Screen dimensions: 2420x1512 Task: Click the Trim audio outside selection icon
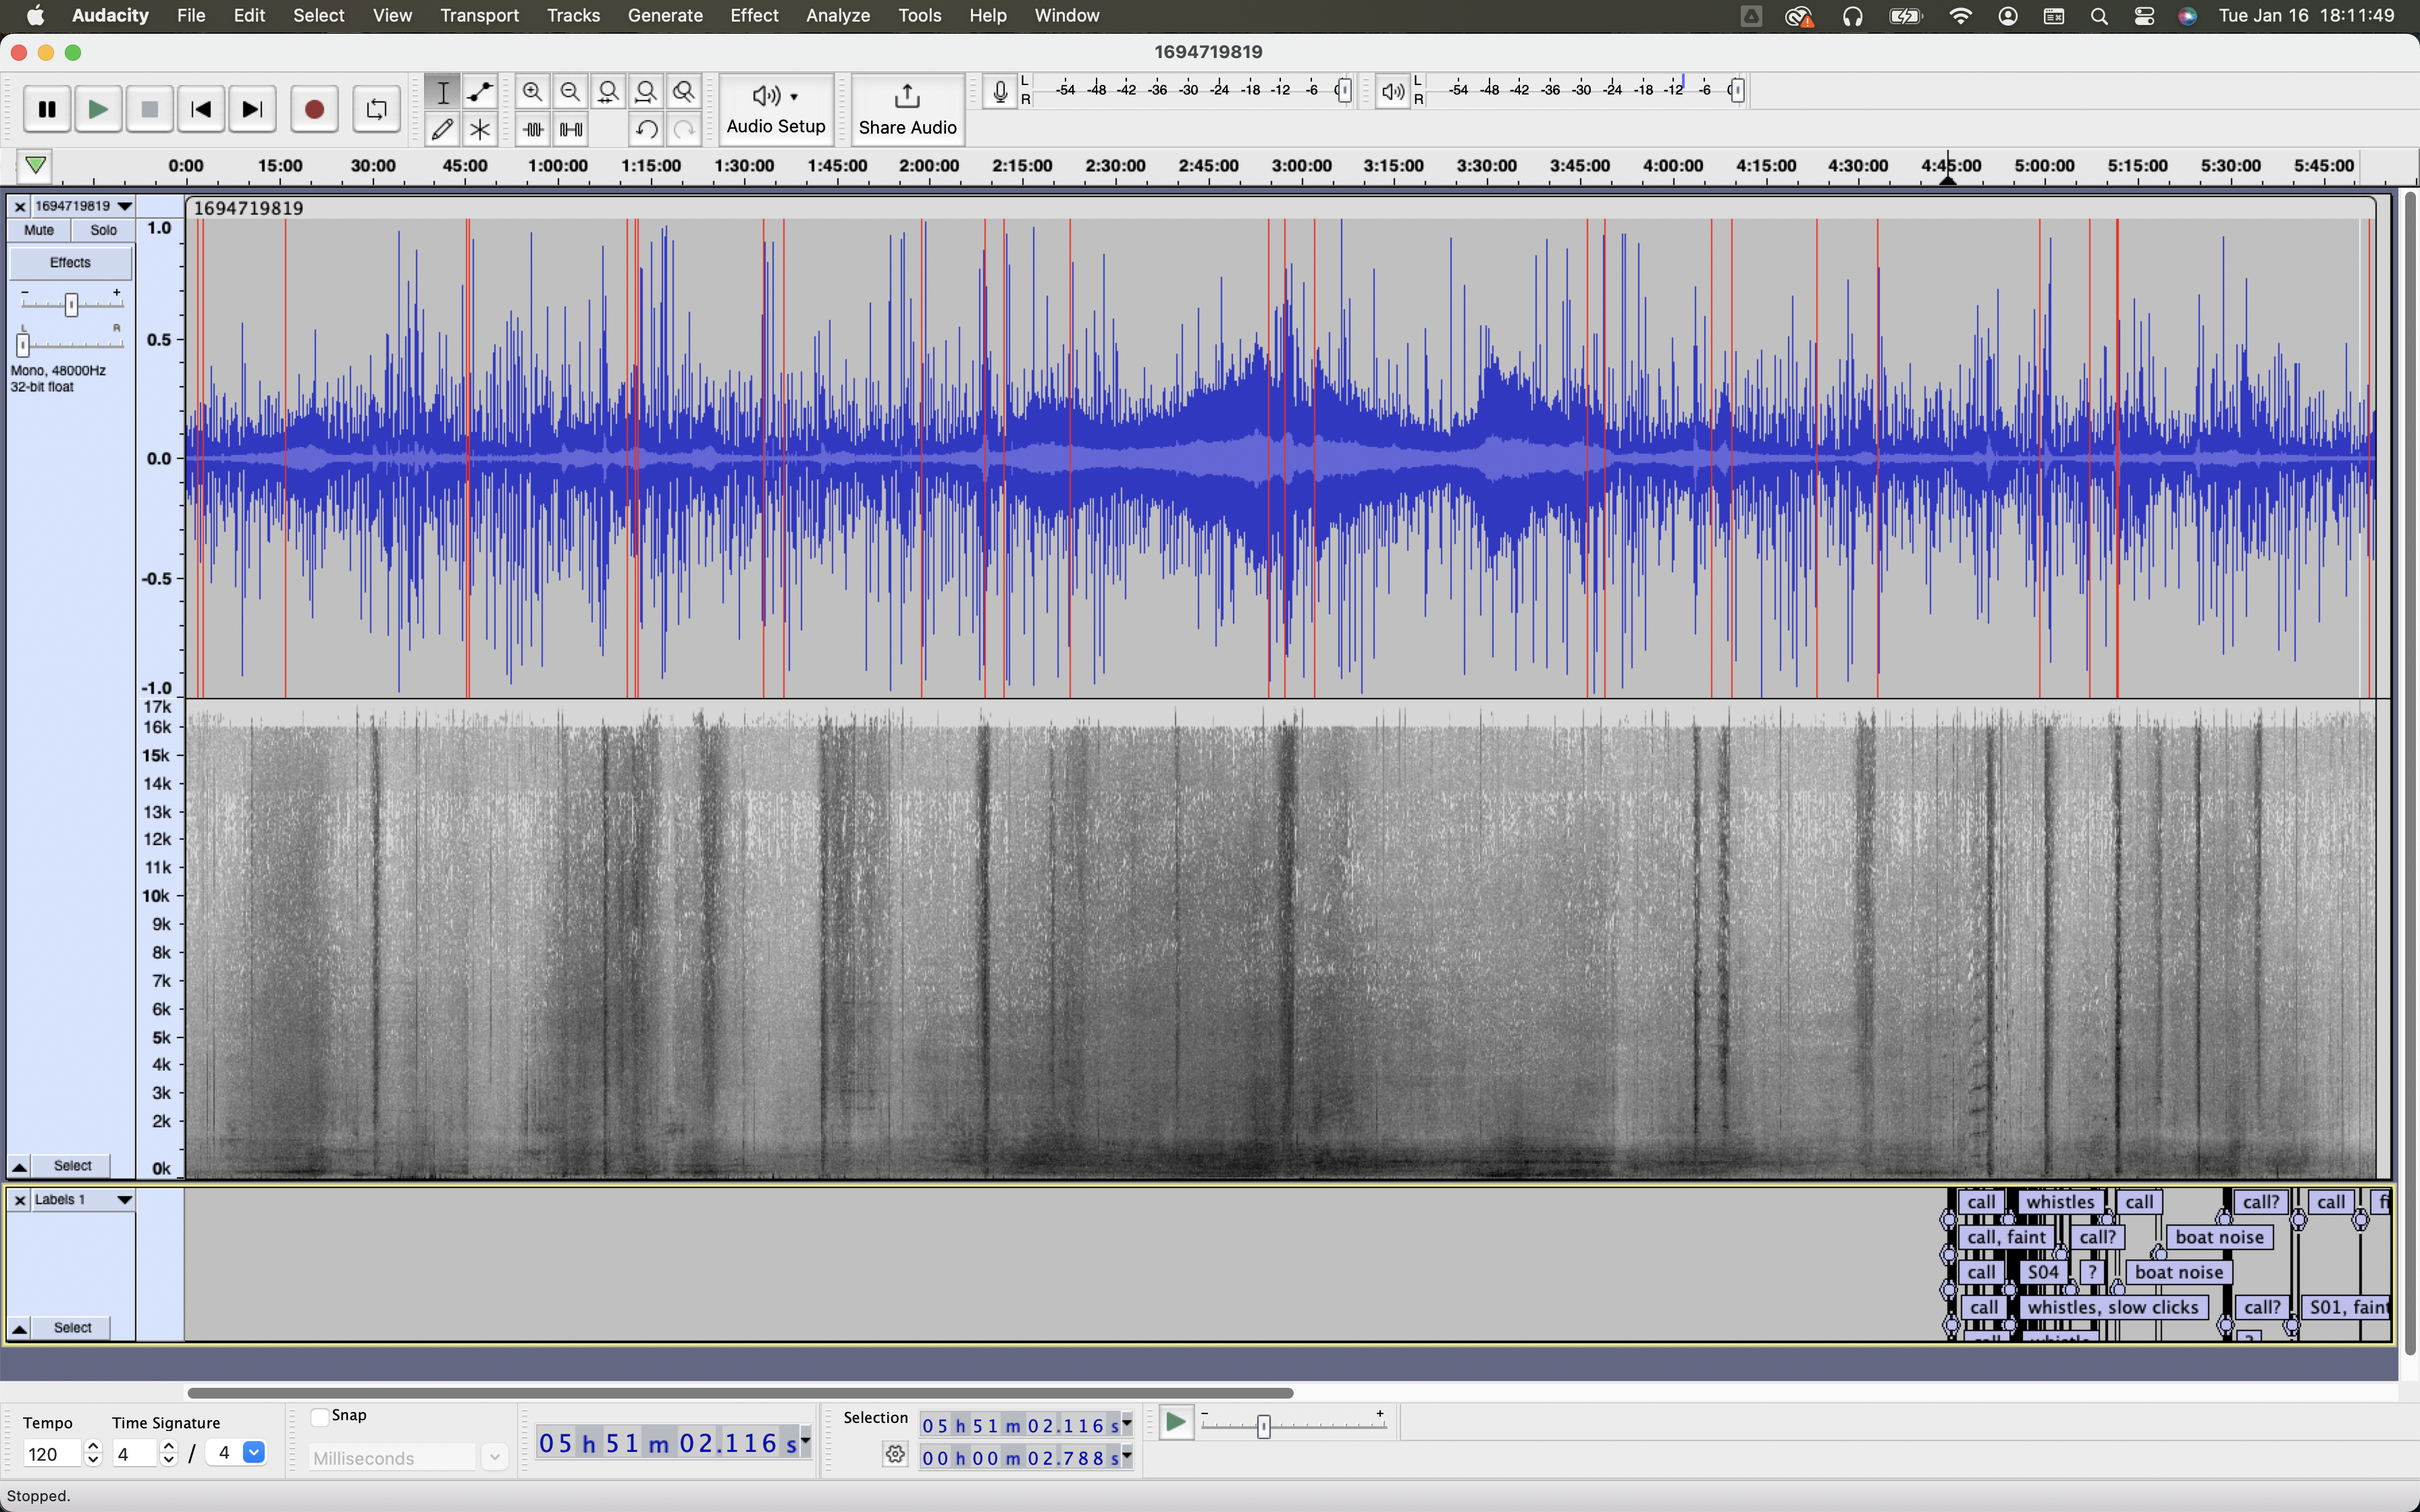(x=533, y=129)
